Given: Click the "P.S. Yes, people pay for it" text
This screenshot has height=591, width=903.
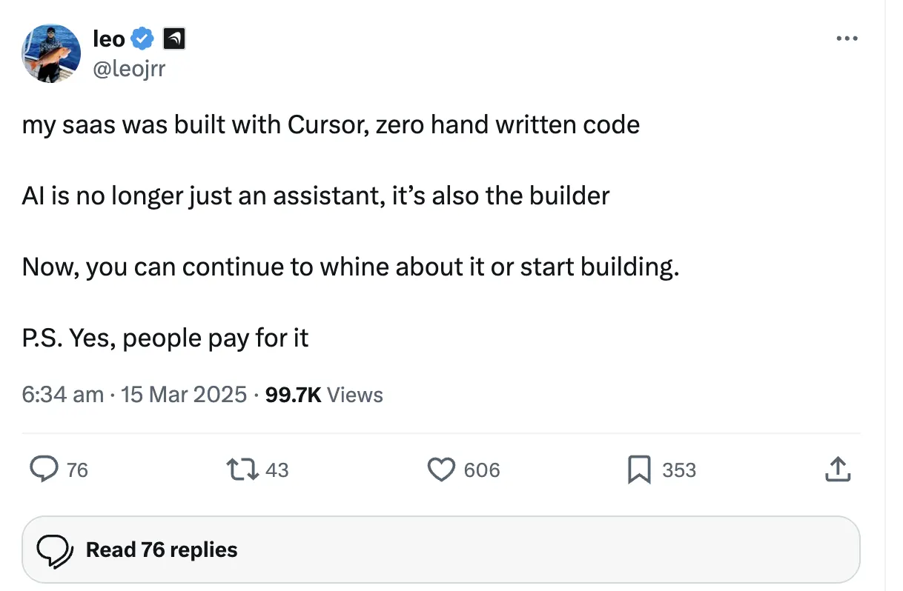Looking at the screenshot, I should pyautogui.click(x=165, y=338).
